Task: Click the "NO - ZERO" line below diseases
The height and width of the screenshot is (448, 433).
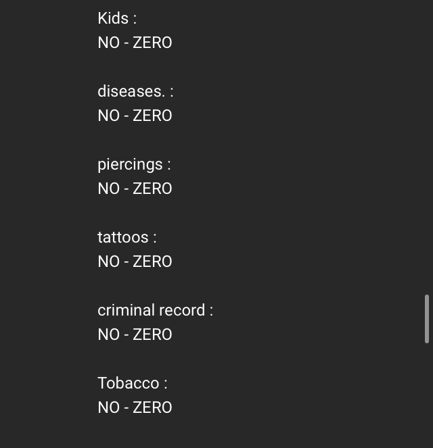Action: tap(135, 116)
